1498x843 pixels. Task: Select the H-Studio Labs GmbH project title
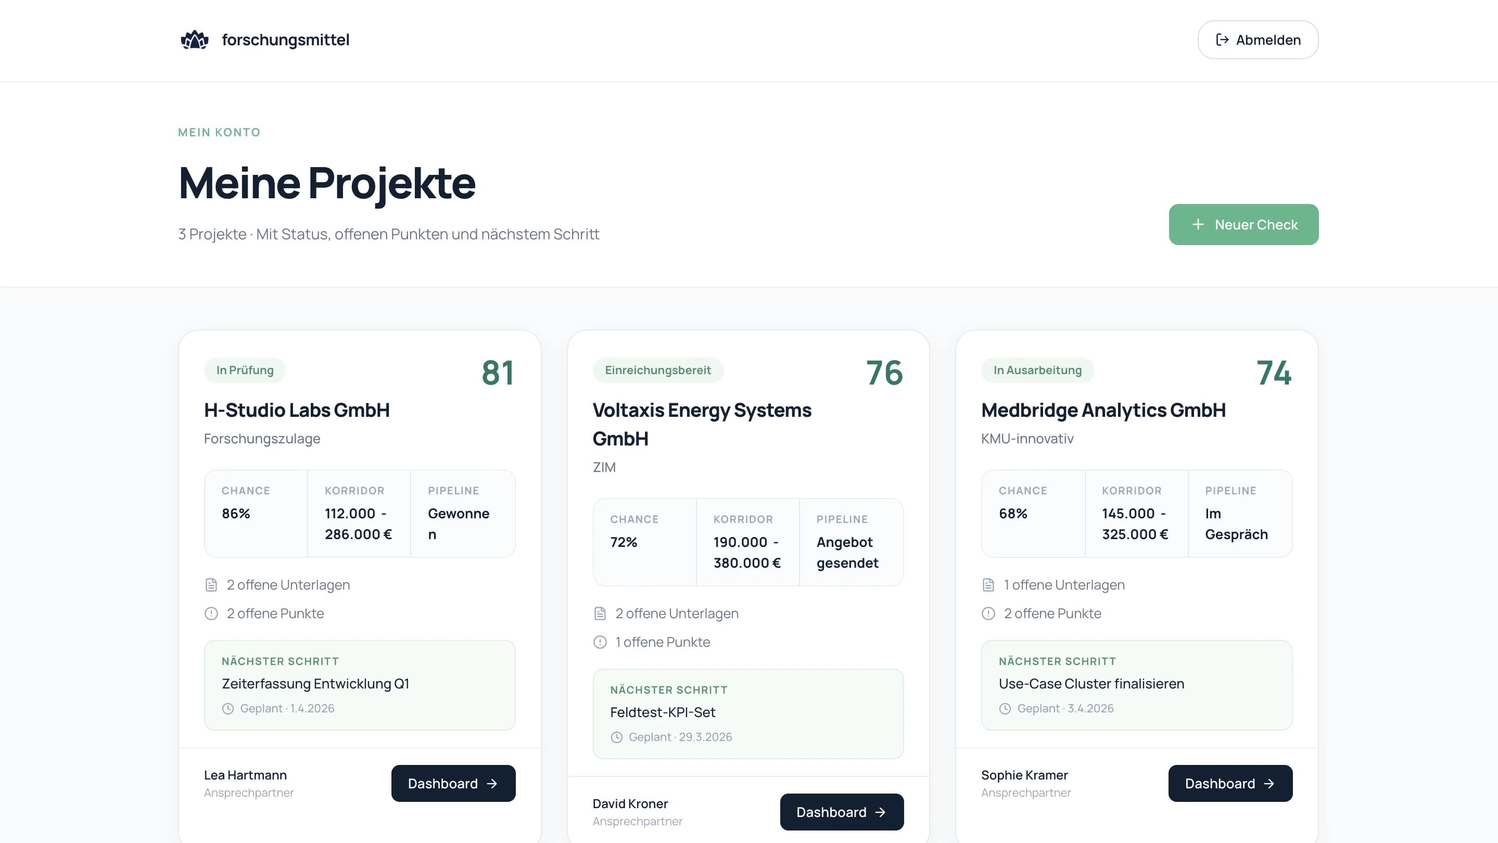[297, 410]
